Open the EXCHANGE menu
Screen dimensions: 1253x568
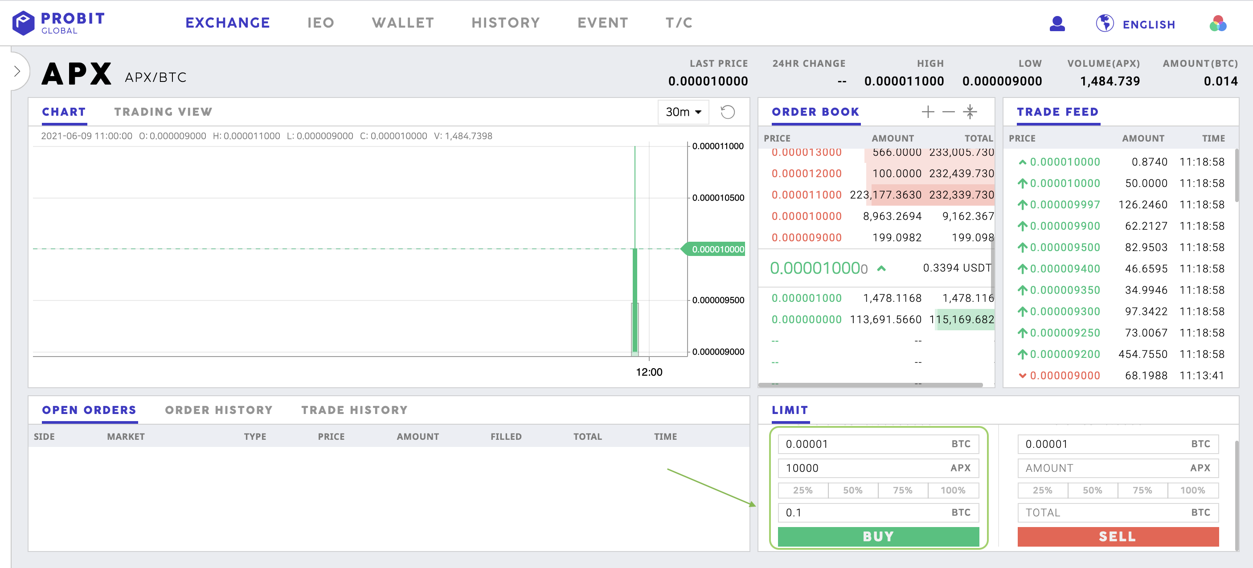point(227,23)
